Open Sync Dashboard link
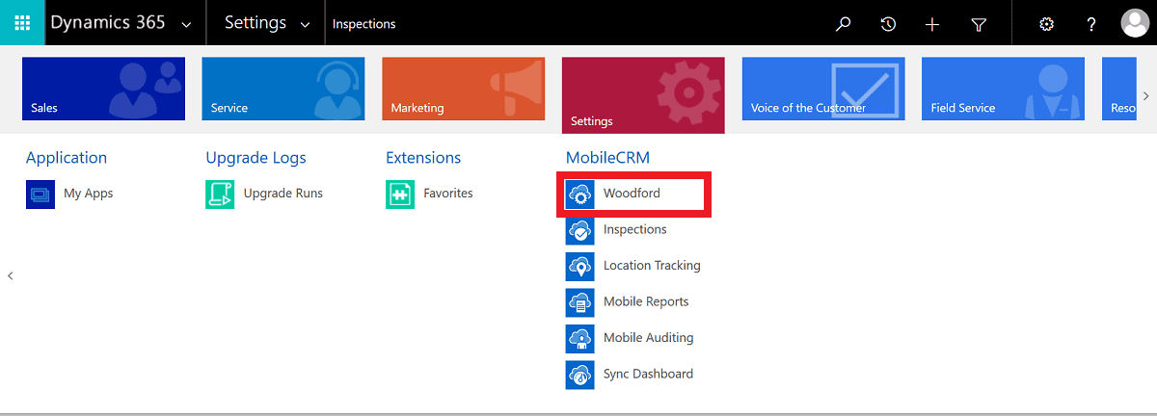The height and width of the screenshot is (416, 1157). click(649, 375)
